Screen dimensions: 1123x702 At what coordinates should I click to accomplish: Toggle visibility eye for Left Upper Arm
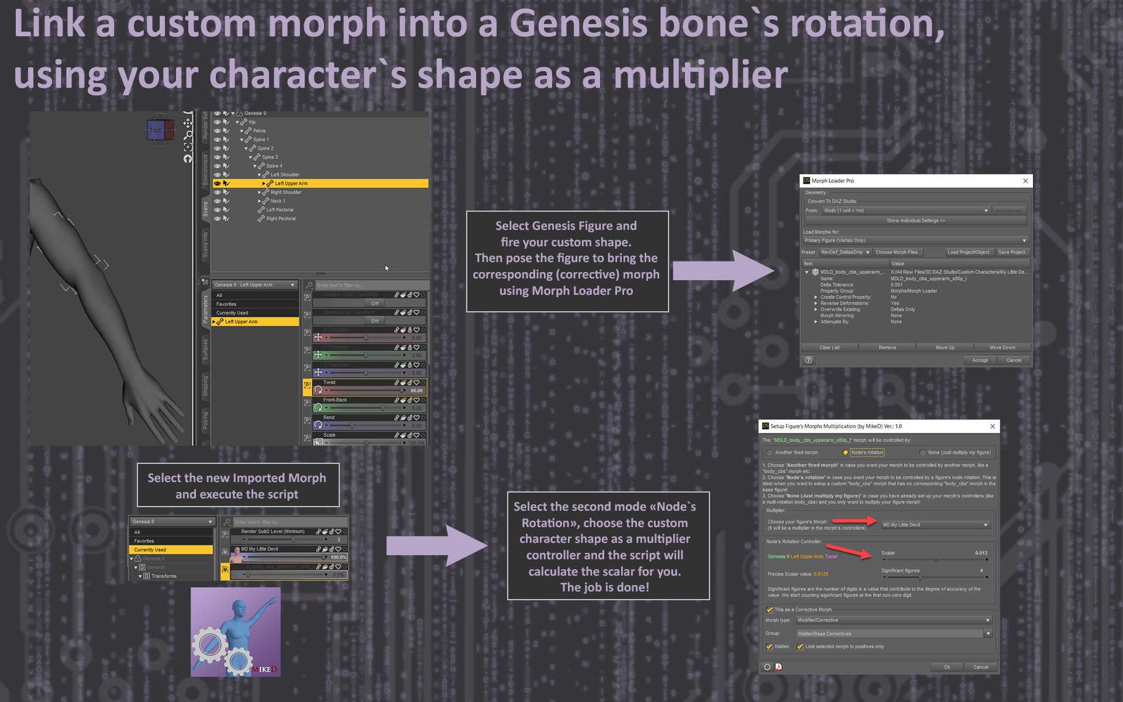217,183
